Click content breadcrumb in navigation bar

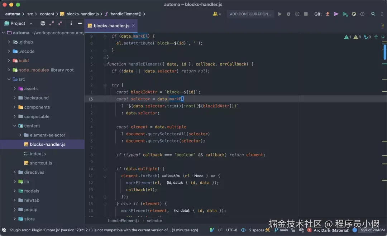click(47, 14)
